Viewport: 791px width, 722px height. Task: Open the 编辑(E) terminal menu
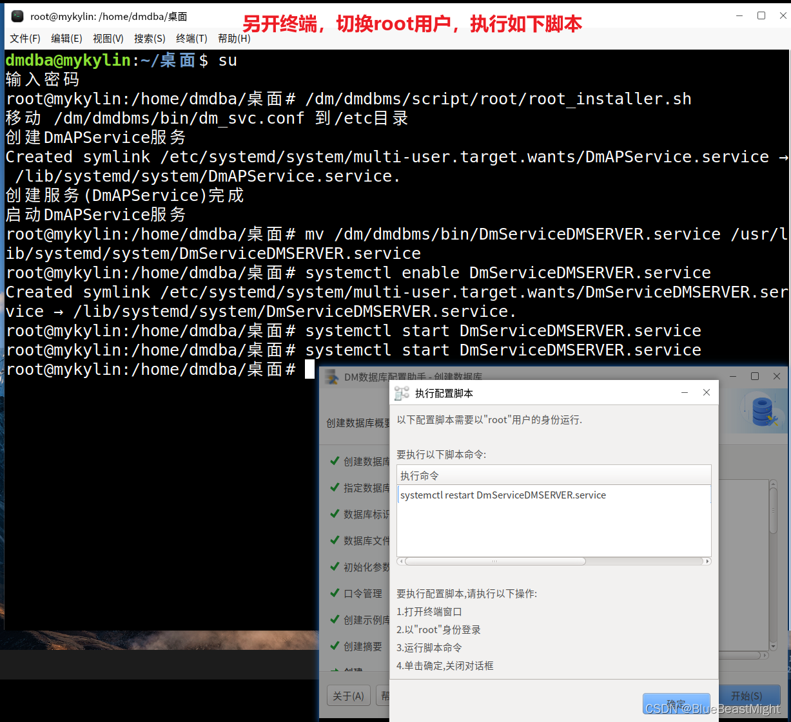(x=66, y=39)
